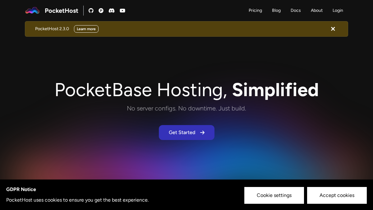Click Accept cookies
This screenshot has height=210, width=373.
337,195
